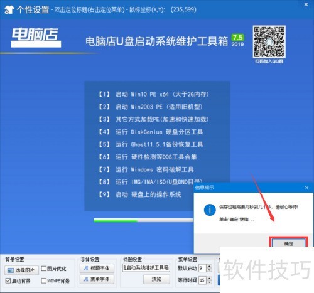Close the 信息提示 dialog with its X
The image size is (314, 293).
pos(306,188)
